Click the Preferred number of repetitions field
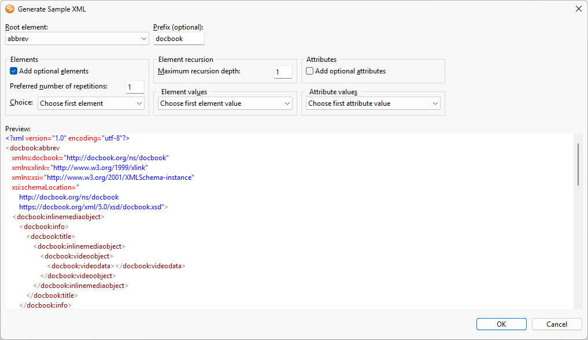Image resolution: width=588 pixels, height=340 pixels. (135, 87)
